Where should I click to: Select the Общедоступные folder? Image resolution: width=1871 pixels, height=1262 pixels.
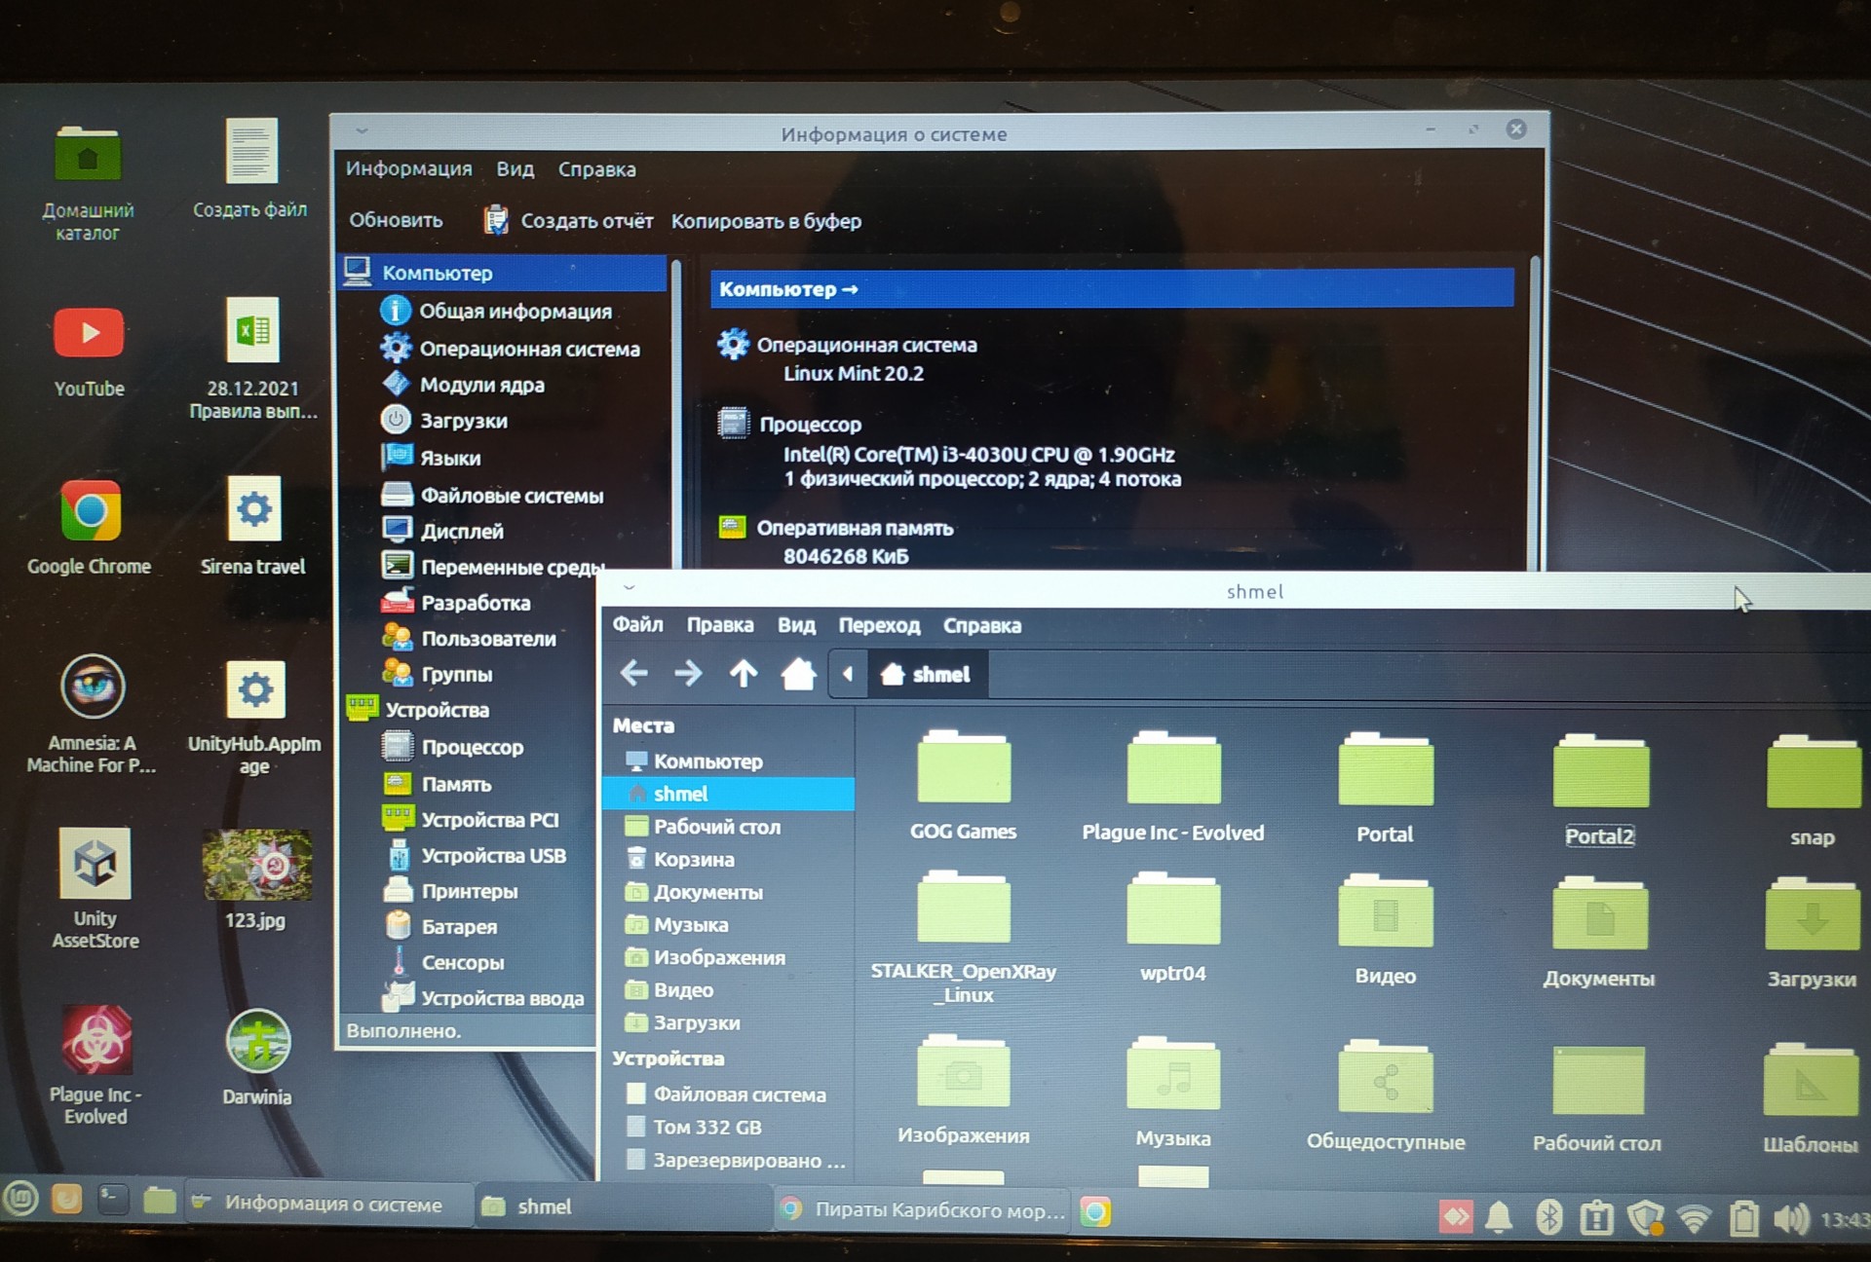[x=1385, y=1095]
